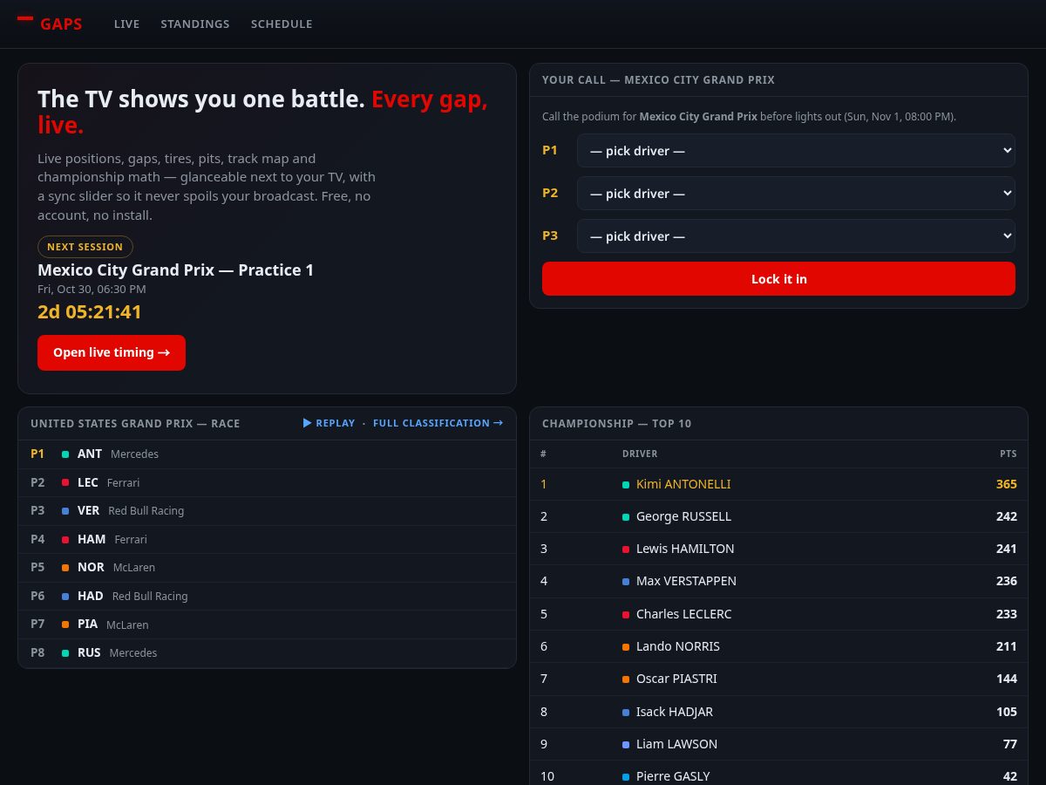Click the team dot beside Liam LAWSON
Screen dimensions: 1046x785
point(626,744)
